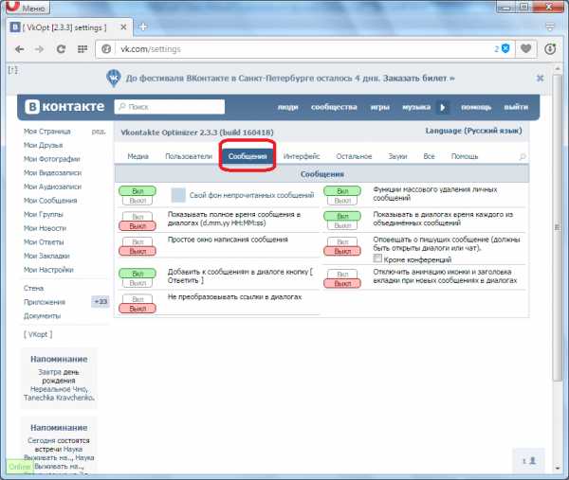
Task: Click the settings search magnifier icon
Action: [523, 156]
